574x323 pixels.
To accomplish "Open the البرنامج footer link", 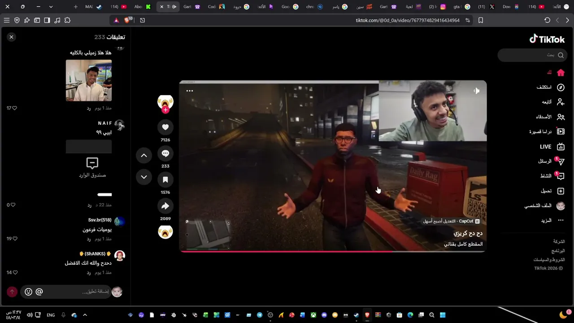I will [558, 251].
